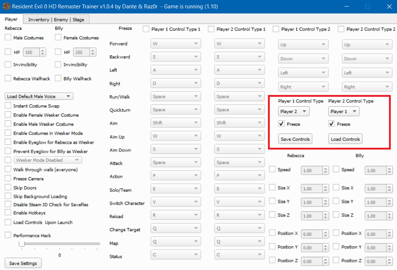Increase Billy's Size Y stepper value
397x270 pixels.
[389, 200]
